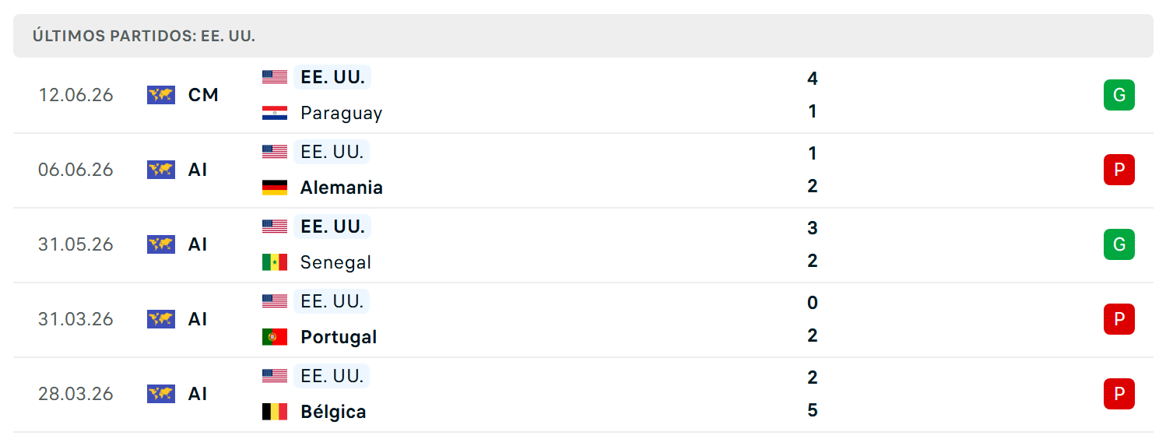Click the green G badge for Paraguay match

(1119, 95)
